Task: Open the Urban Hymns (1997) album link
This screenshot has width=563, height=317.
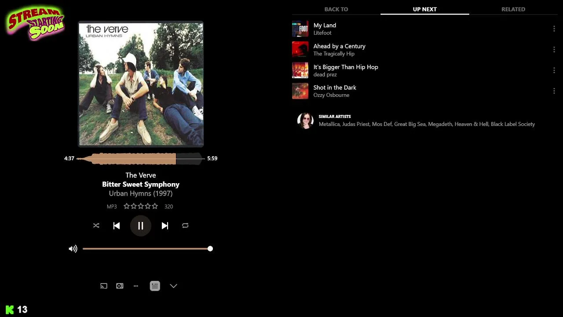Action: [x=141, y=193]
